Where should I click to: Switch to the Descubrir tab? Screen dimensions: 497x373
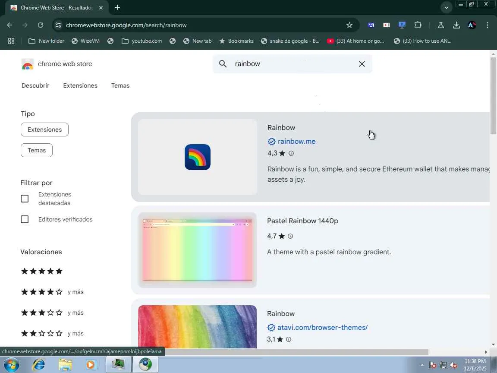(x=35, y=85)
